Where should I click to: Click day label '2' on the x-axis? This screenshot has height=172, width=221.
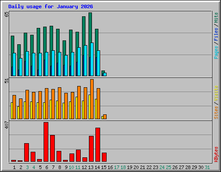tap(21, 167)
